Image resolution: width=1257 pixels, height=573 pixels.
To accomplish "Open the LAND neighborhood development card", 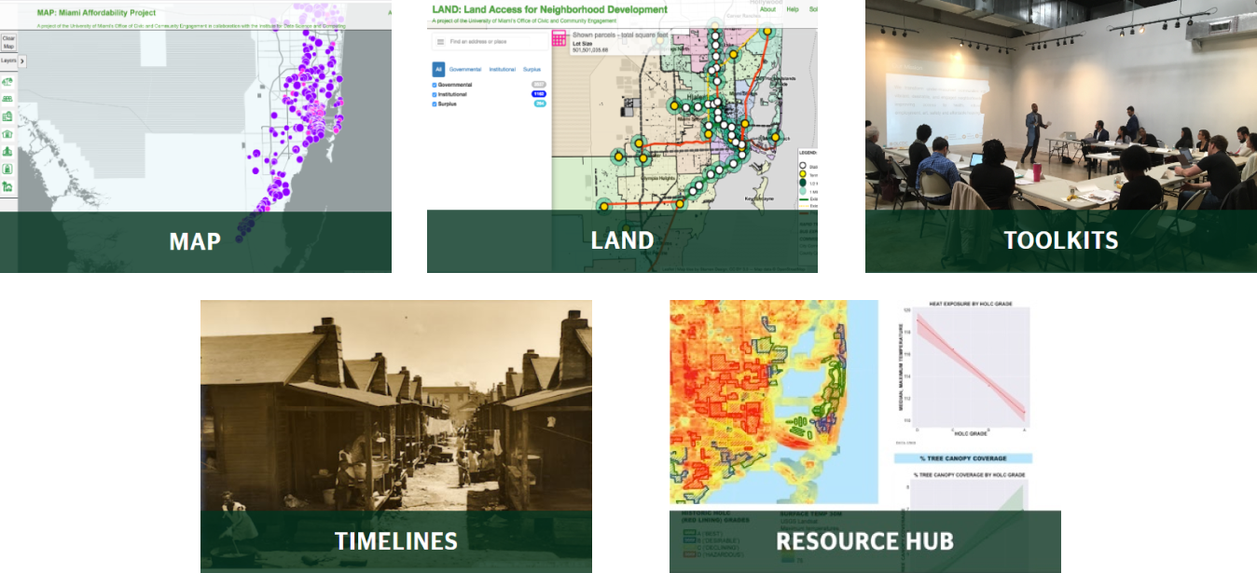I will point(622,137).
